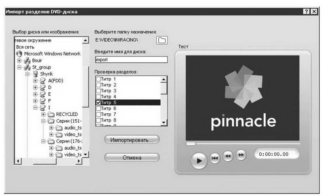Viewport: 323px width, 196px height.
Task: Play the preview video
Action: point(199,161)
